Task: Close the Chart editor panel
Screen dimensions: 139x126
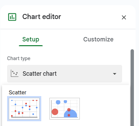Action: (124, 17)
